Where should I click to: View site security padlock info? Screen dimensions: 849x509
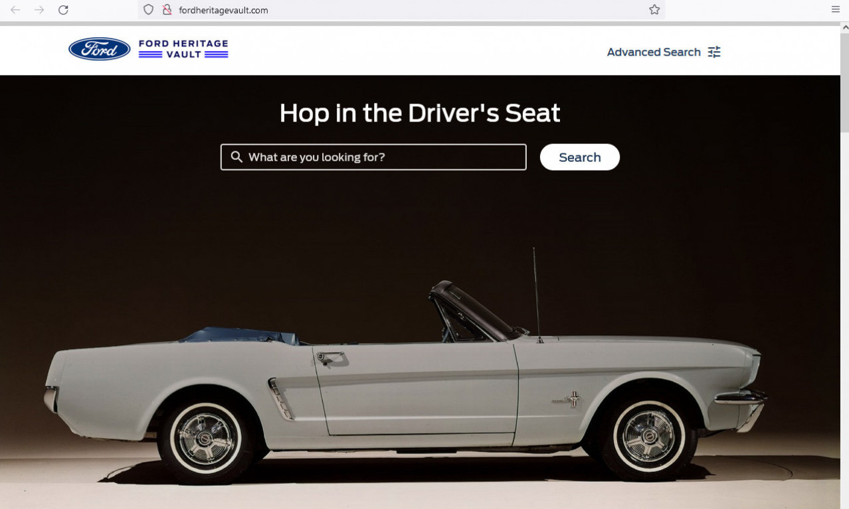(167, 10)
